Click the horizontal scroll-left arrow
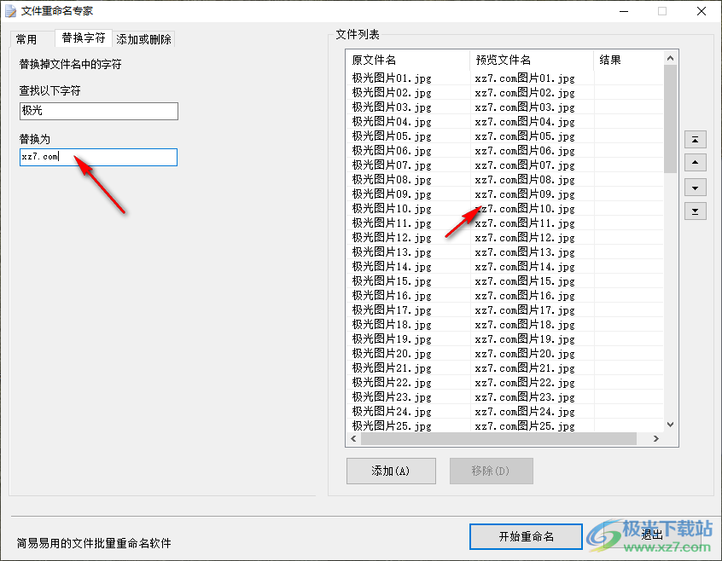The height and width of the screenshot is (561, 722). [x=353, y=439]
